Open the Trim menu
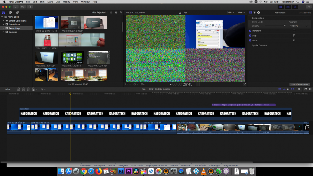313x176 pixels. 42,2
